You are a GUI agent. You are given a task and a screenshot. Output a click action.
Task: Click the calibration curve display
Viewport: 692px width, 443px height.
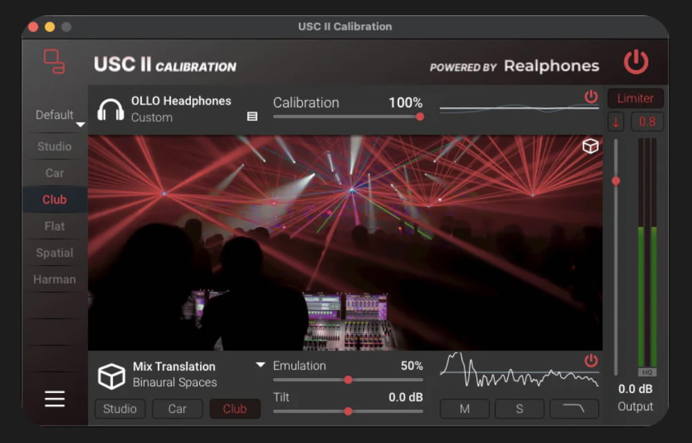520,108
